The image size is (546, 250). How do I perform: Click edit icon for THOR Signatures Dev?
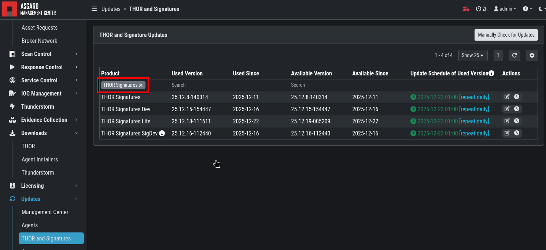(507, 109)
